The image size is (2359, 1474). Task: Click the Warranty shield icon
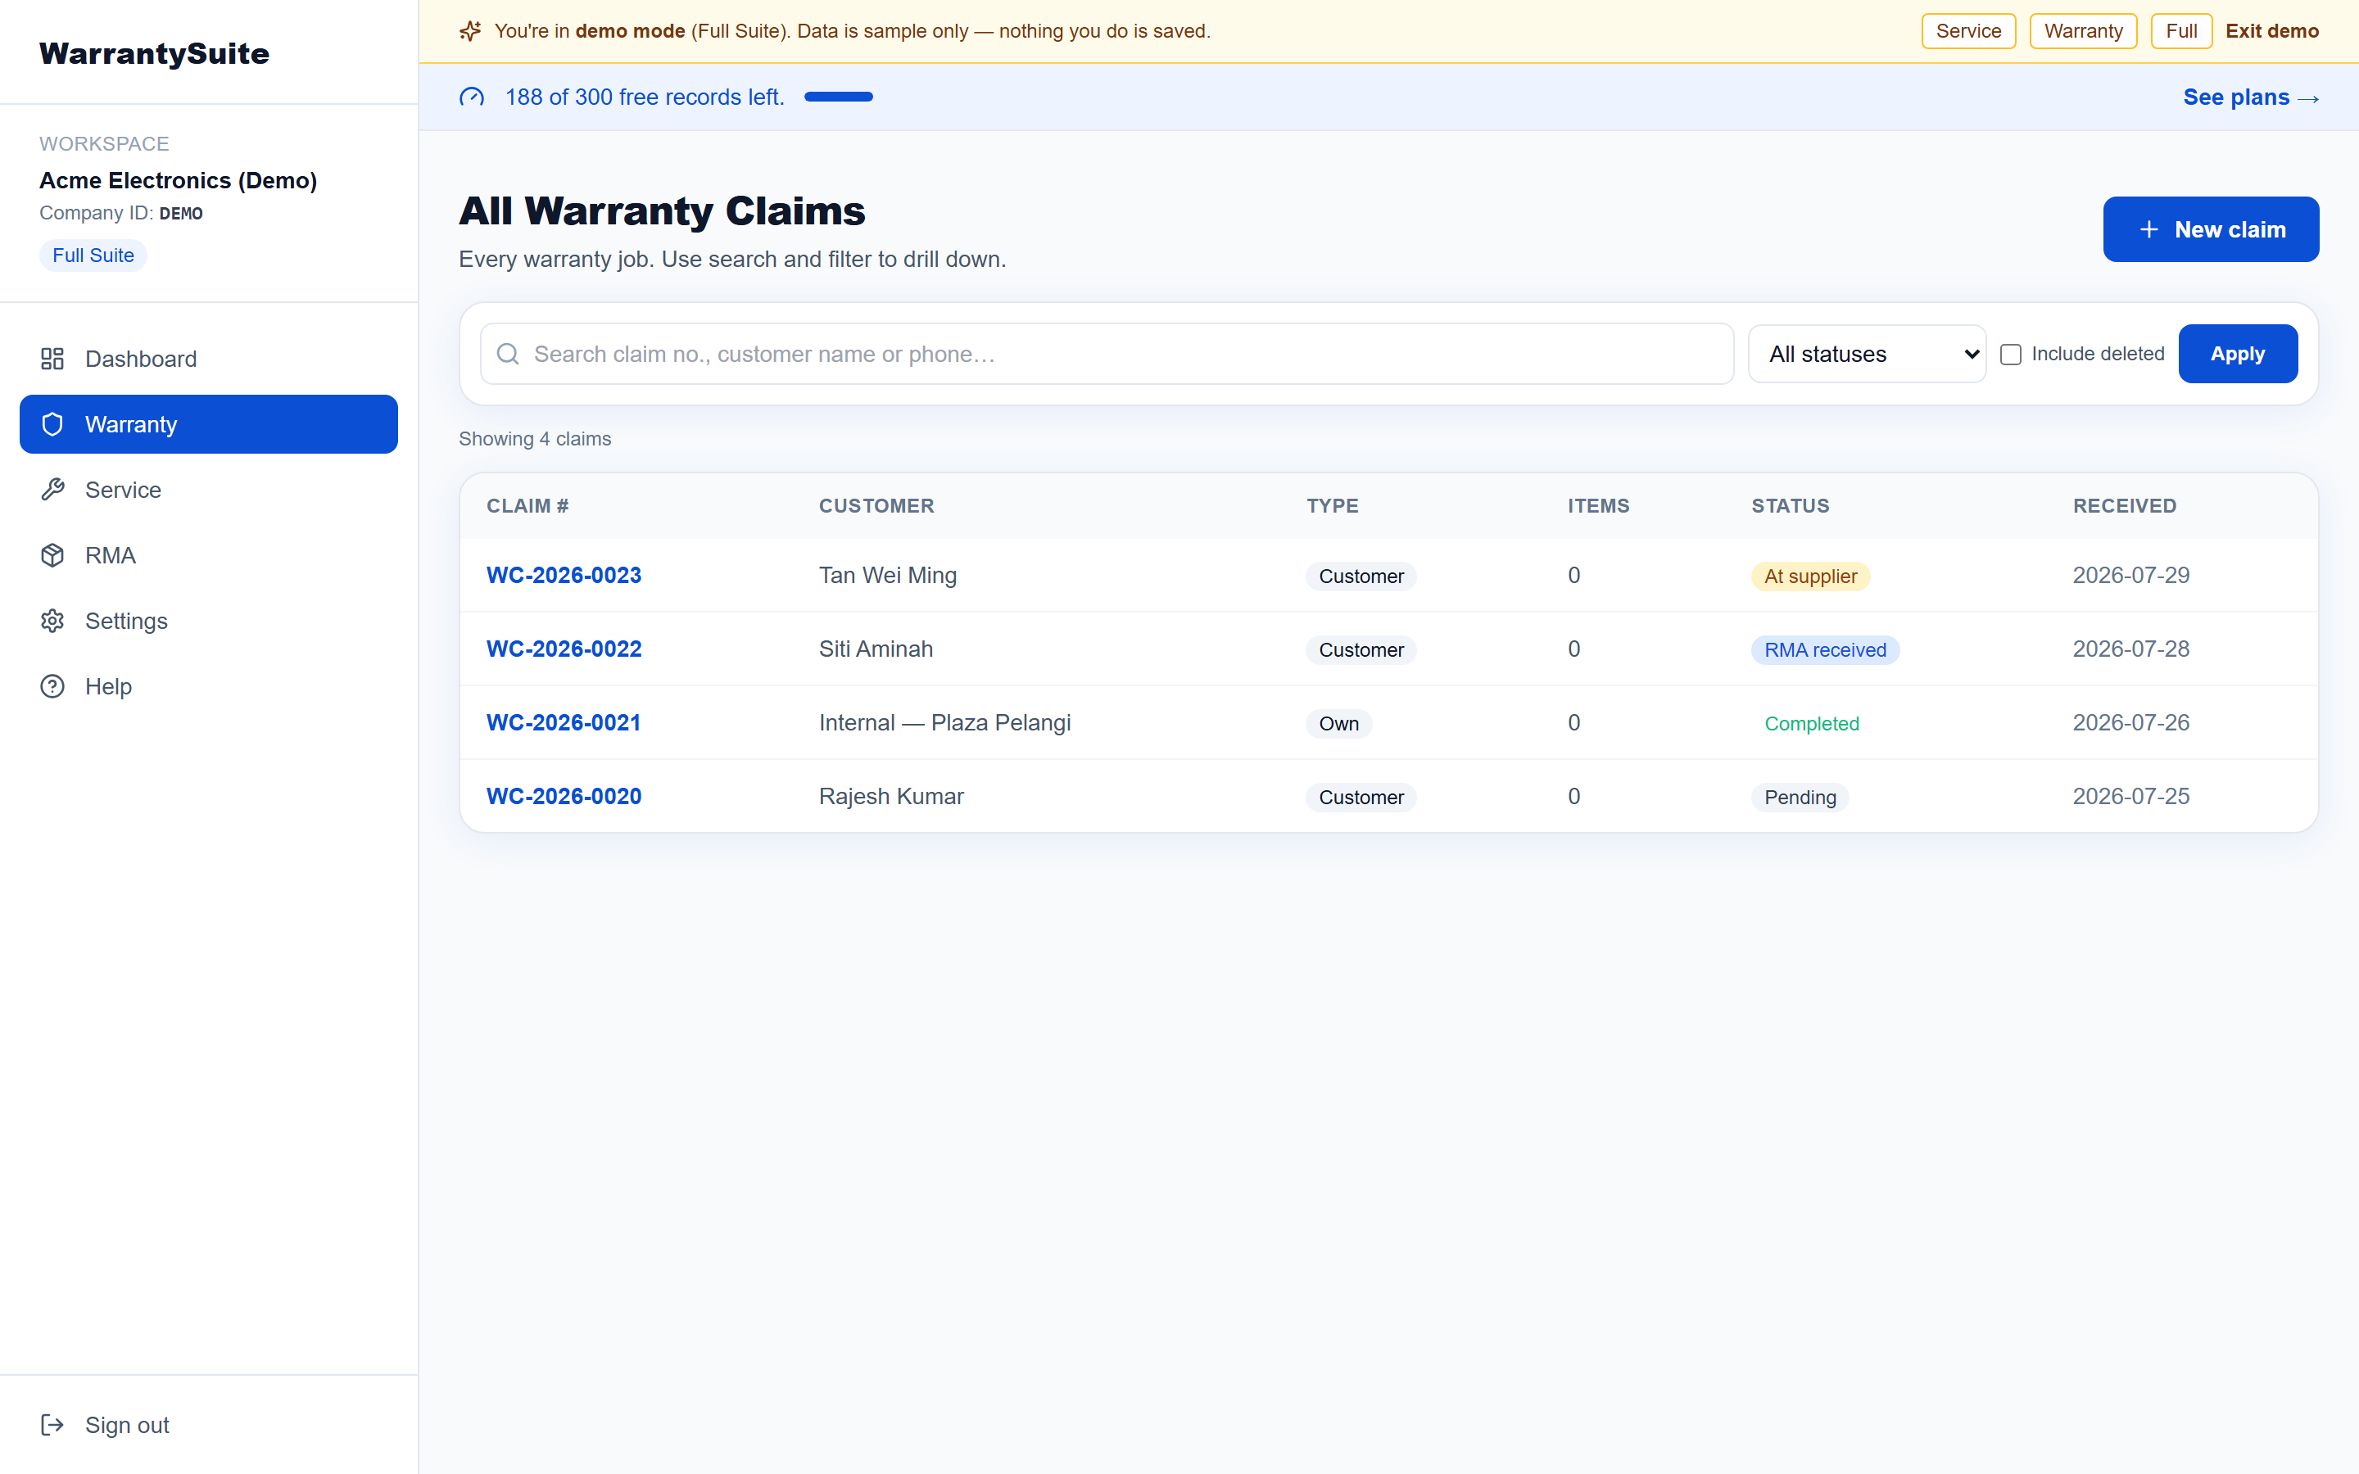click(52, 424)
